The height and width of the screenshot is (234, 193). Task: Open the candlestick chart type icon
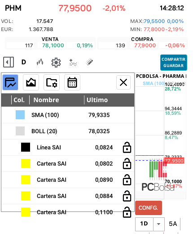[40, 62]
